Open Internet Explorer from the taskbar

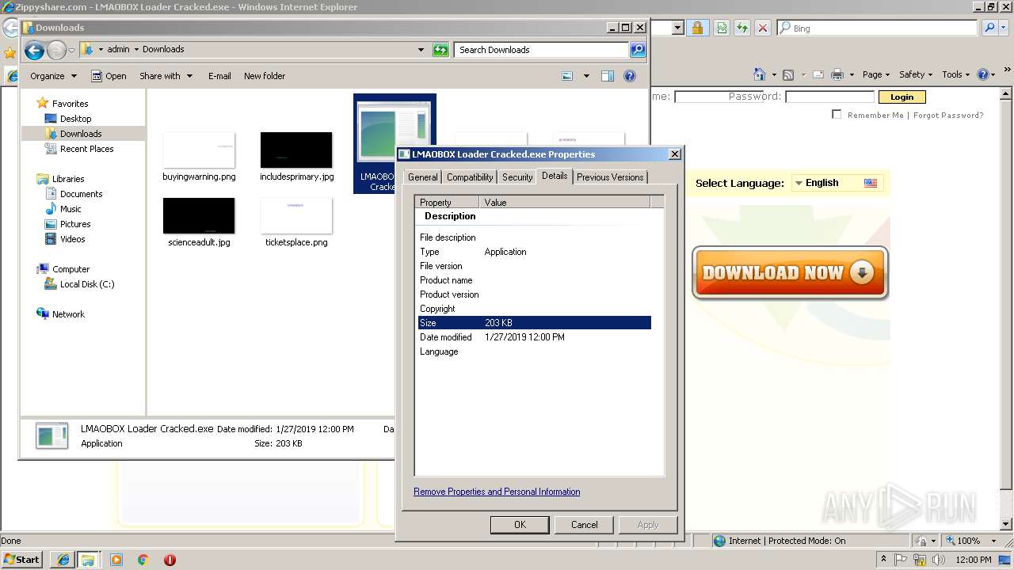[x=63, y=560]
